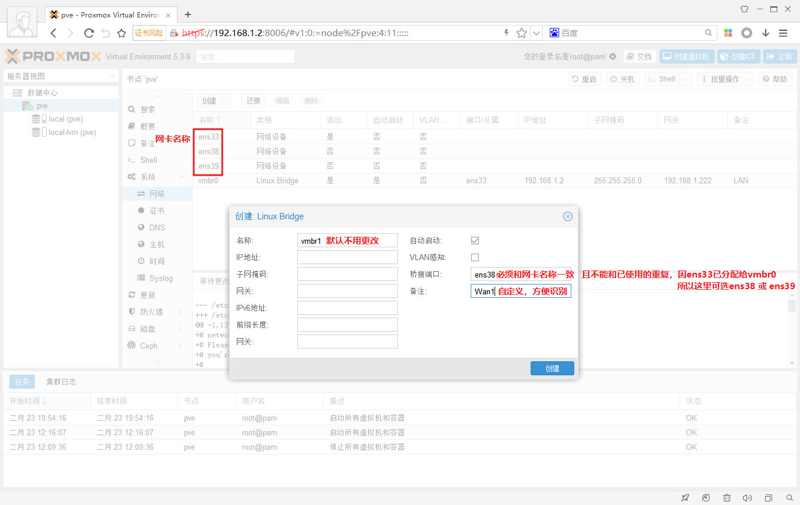
Task: Select vmbr0 row in network table
Action: point(495,180)
